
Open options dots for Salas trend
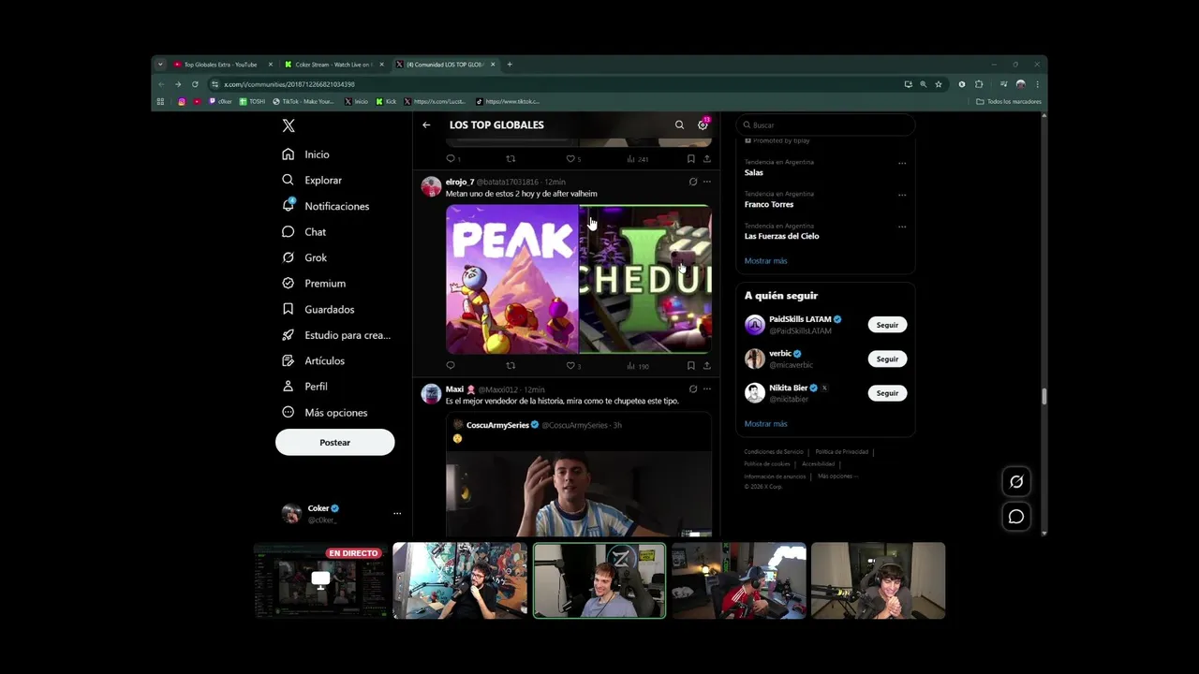(902, 163)
